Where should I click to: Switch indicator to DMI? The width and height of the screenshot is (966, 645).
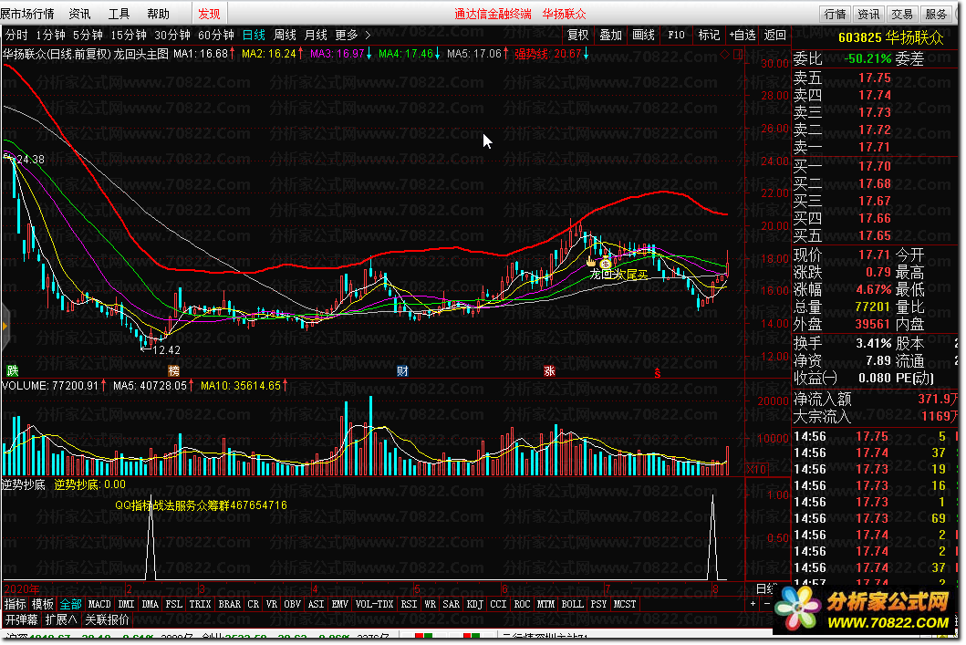point(126,604)
